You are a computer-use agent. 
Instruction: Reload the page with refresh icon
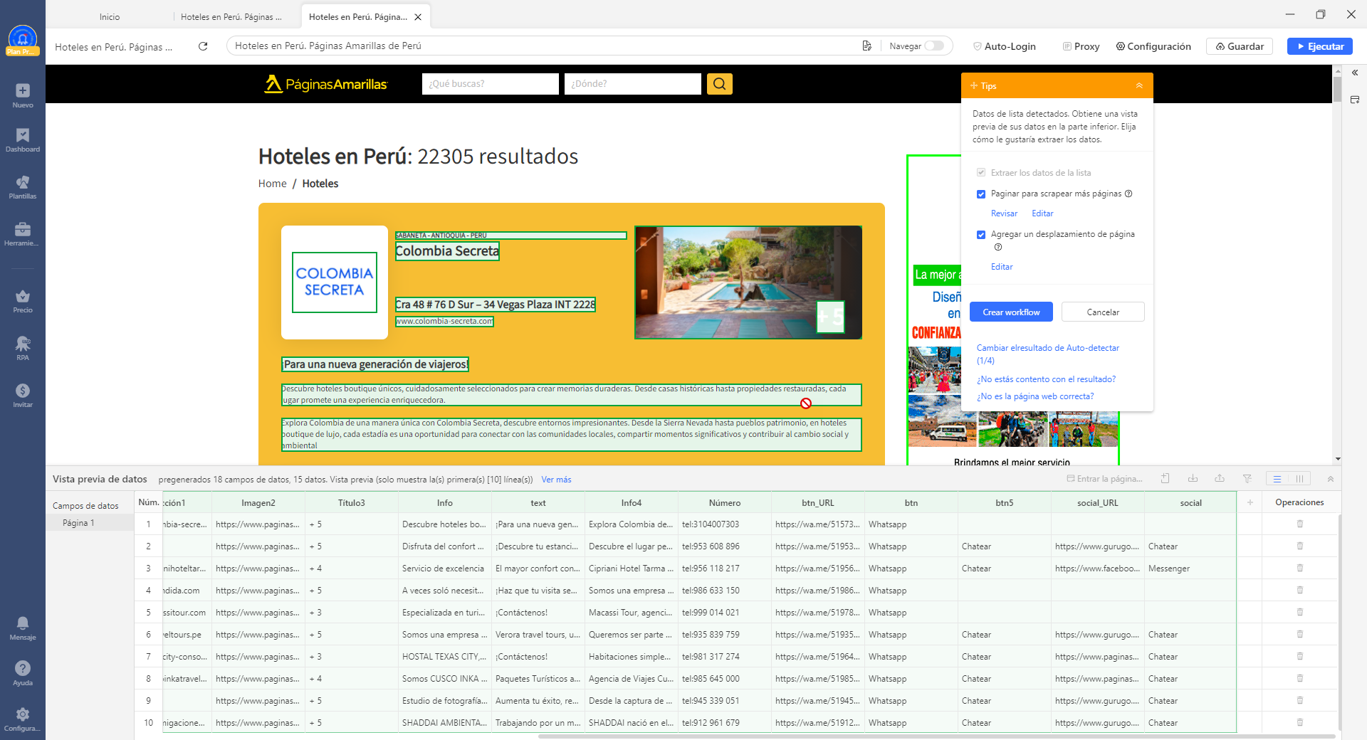point(203,46)
